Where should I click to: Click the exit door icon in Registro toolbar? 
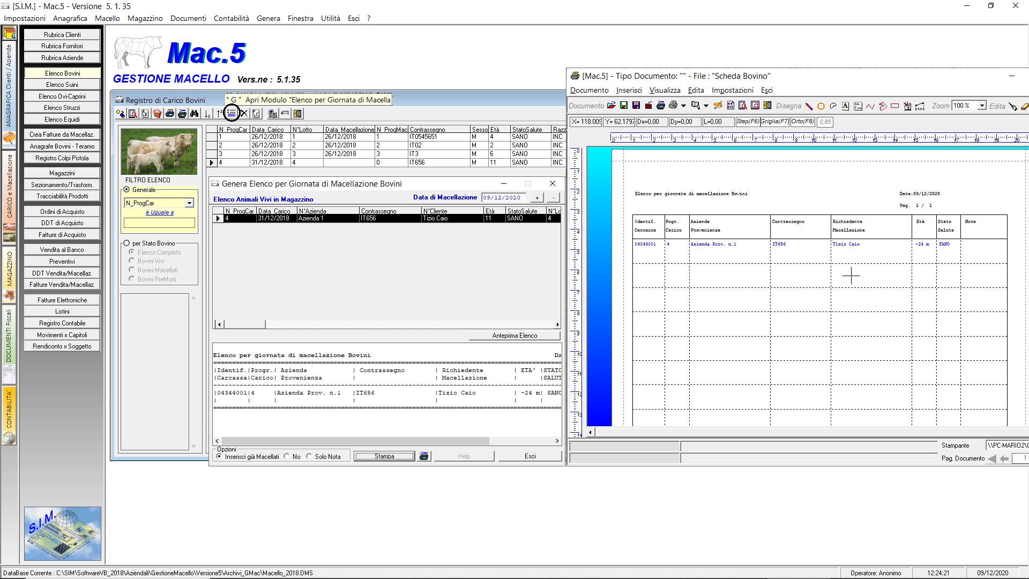[x=297, y=114]
